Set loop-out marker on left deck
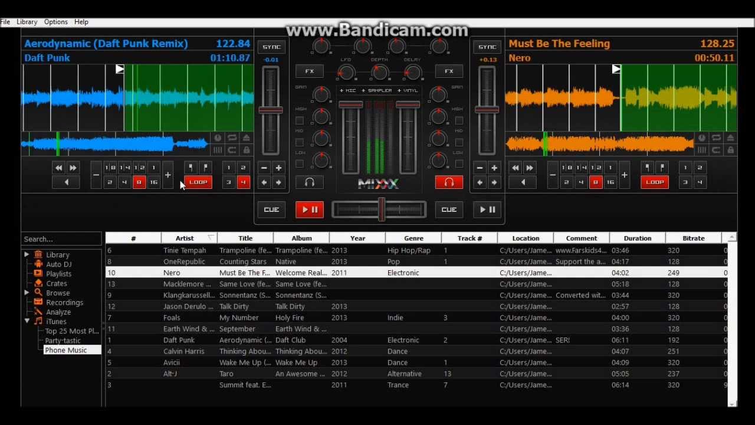Image resolution: width=755 pixels, height=425 pixels. tap(205, 168)
